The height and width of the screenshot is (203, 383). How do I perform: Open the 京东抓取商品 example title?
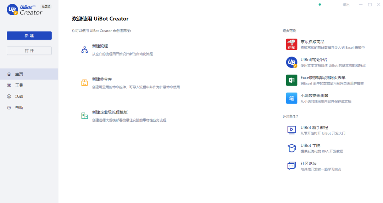(x=312, y=42)
